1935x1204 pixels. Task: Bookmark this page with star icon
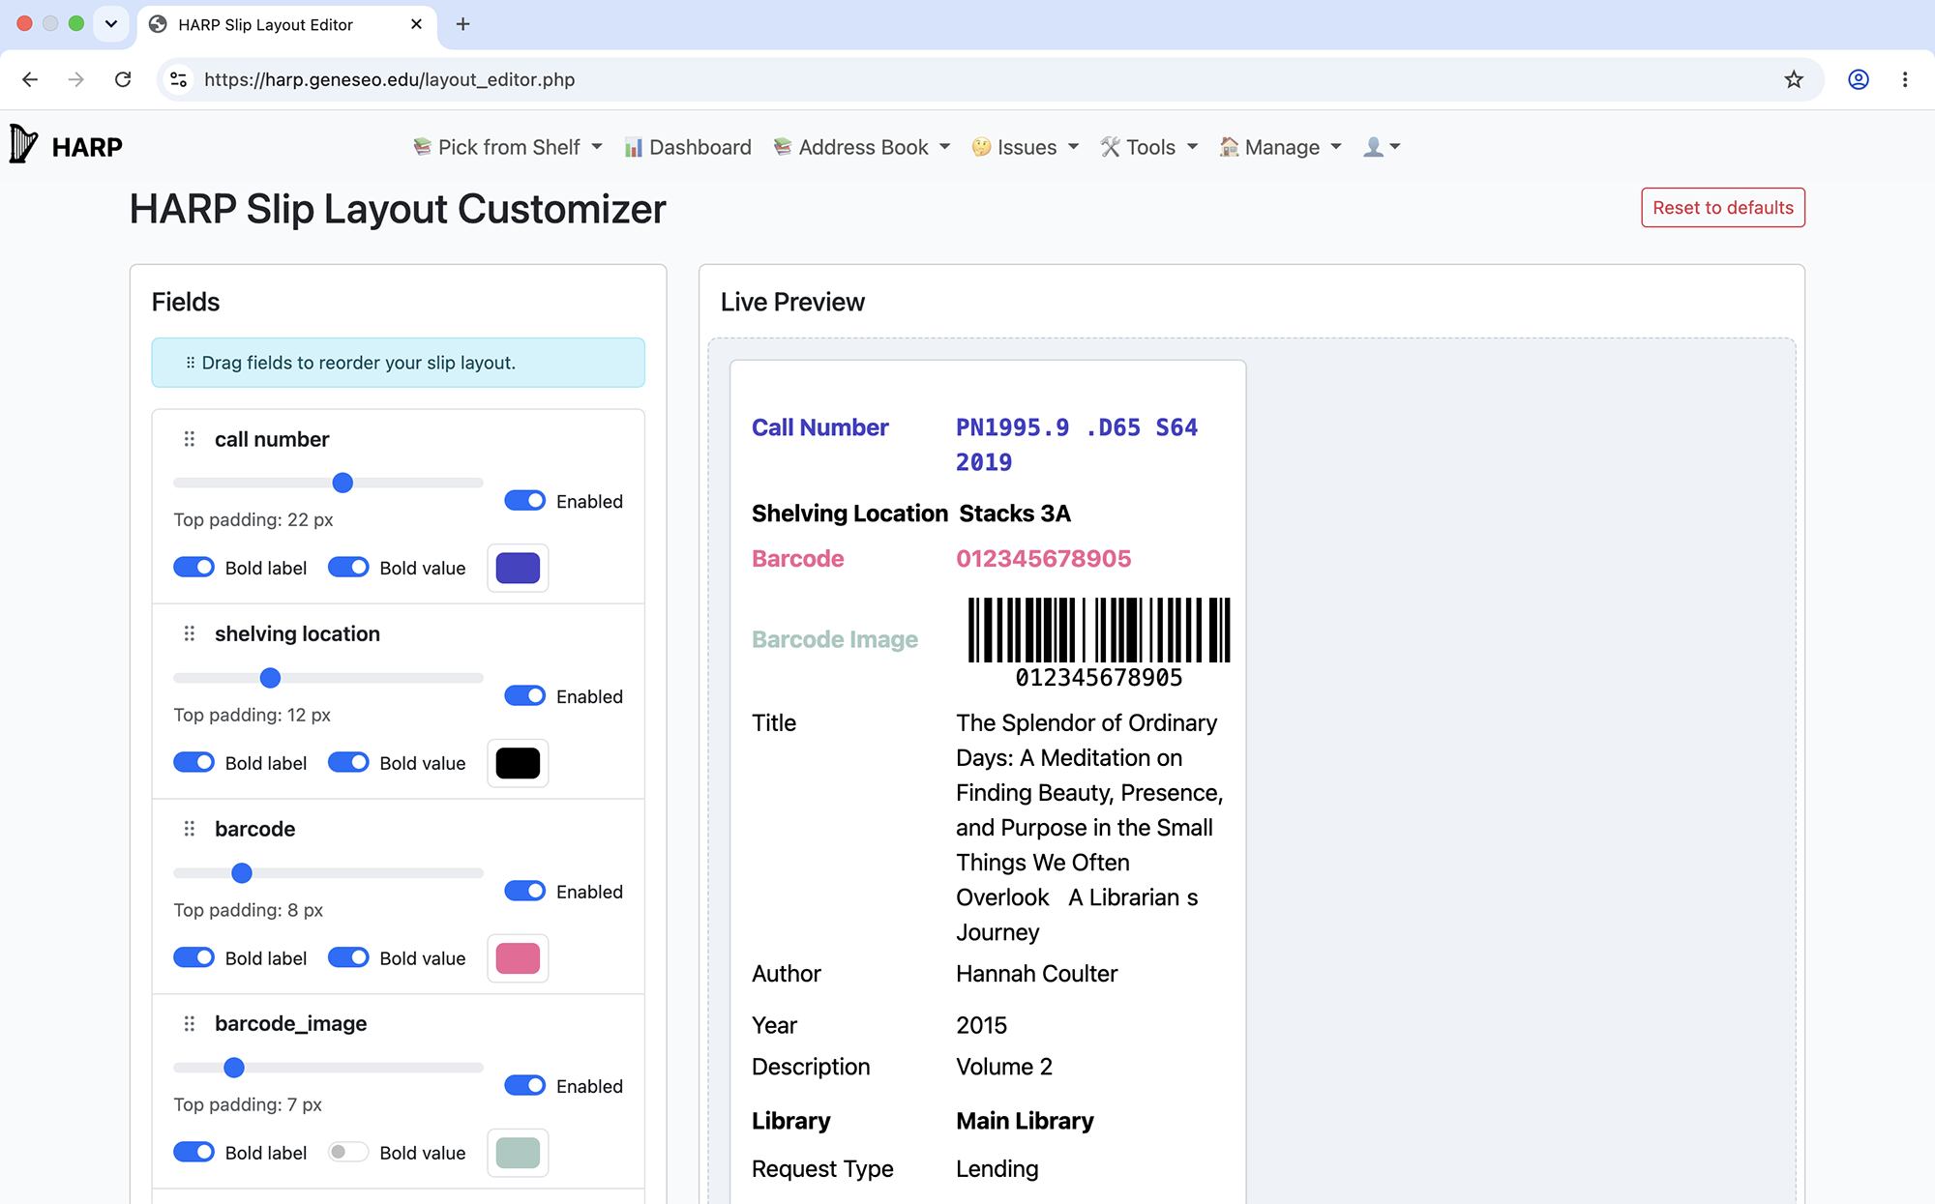[1794, 79]
